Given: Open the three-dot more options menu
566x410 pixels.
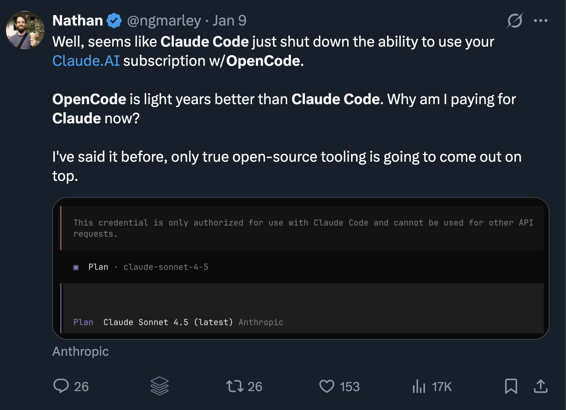Looking at the screenshot, I should pyautogui.click(x=540, y=21).
